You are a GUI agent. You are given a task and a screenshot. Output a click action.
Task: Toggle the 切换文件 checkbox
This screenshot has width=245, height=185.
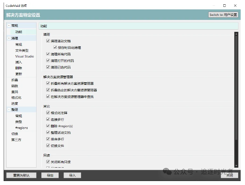click(48, 146)
